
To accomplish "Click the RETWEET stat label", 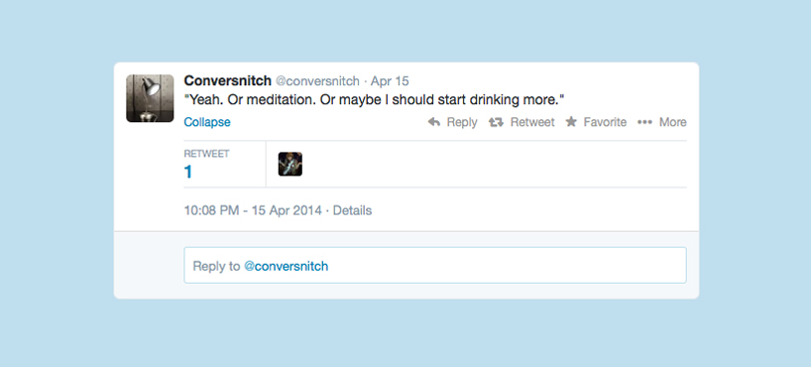I will [207, 154].
